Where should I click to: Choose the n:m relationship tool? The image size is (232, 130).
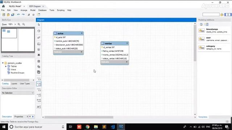pyautogui.click(x=39, y=100)
